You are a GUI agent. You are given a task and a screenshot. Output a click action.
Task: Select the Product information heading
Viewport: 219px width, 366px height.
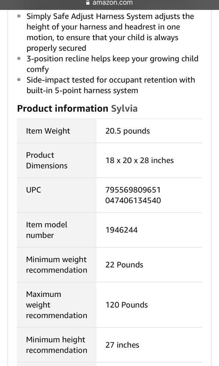tap(63, 108)
